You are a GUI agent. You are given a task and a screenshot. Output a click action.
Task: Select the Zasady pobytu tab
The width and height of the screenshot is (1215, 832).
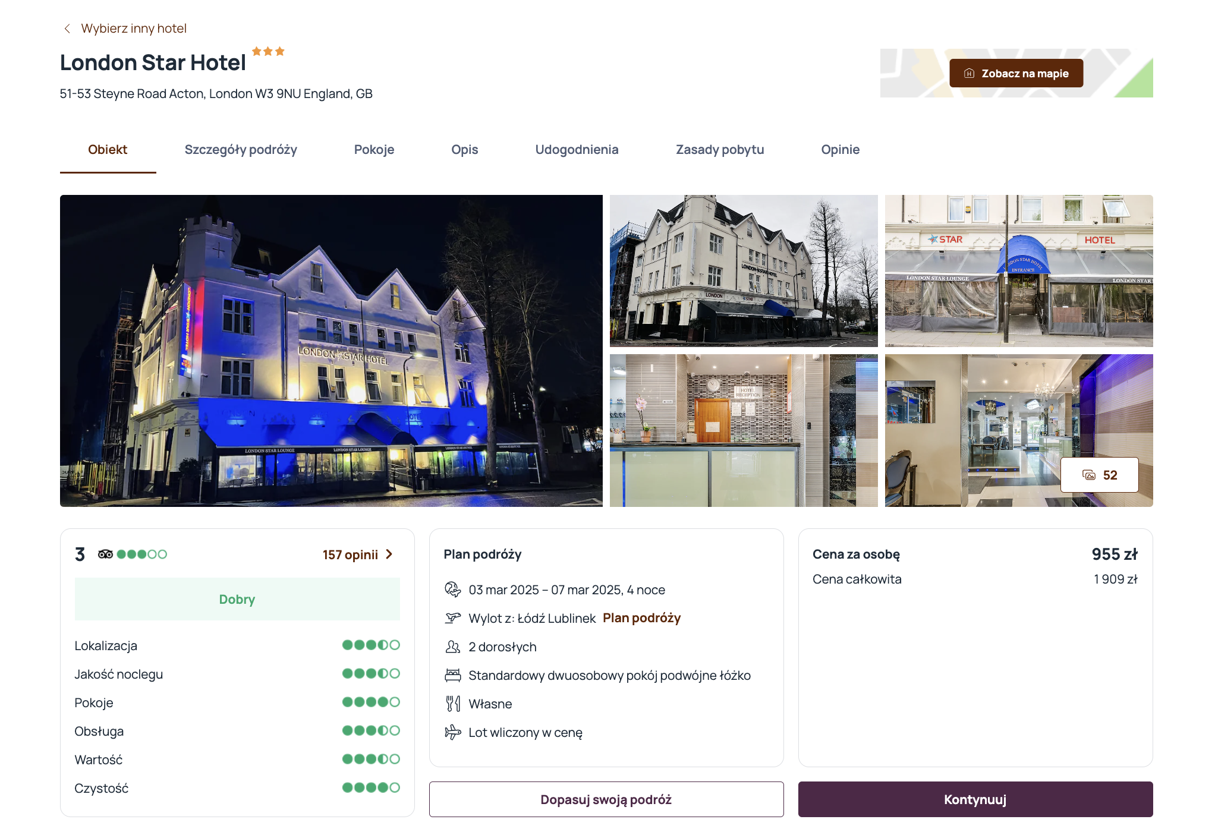(x=720, y=150)
